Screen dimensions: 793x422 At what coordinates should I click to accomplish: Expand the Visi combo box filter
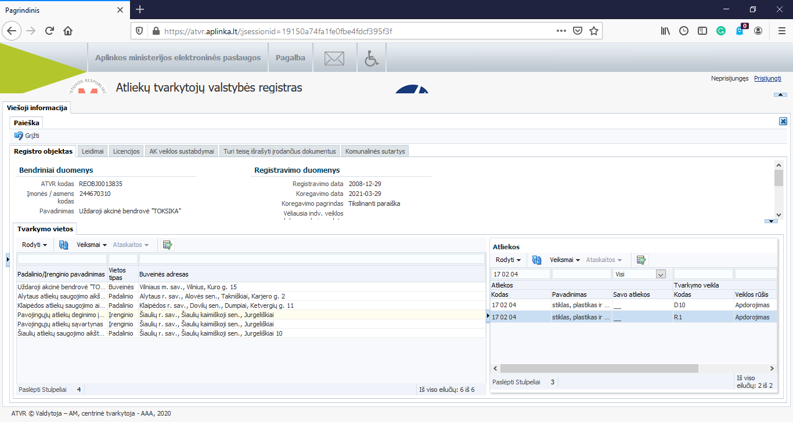tap(660, 274)
